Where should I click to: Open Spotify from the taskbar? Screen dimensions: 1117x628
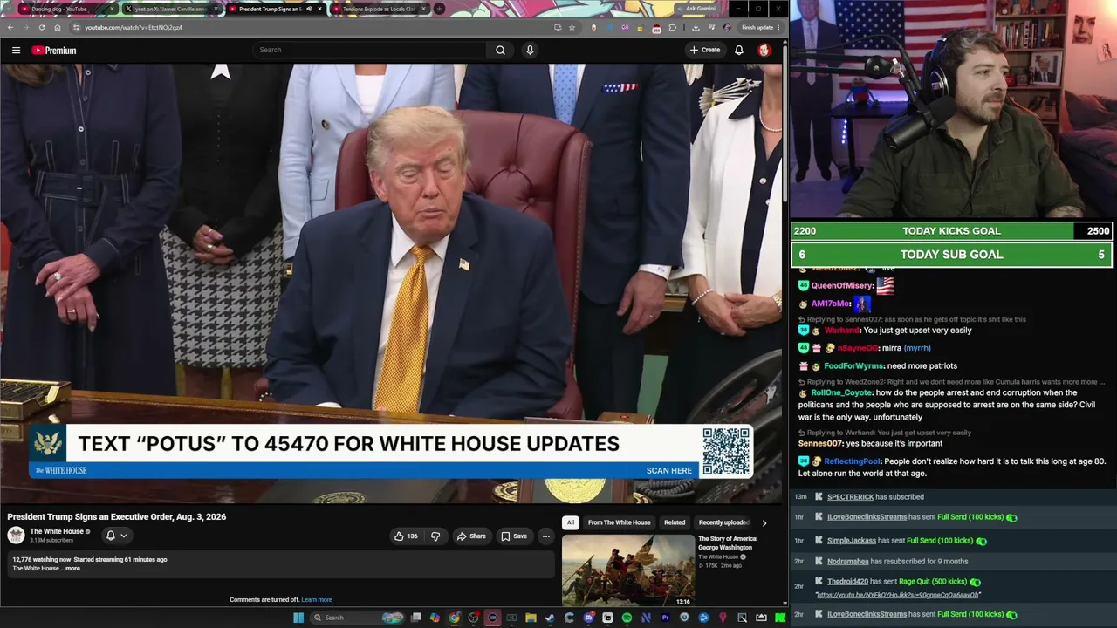coord(627,618)
